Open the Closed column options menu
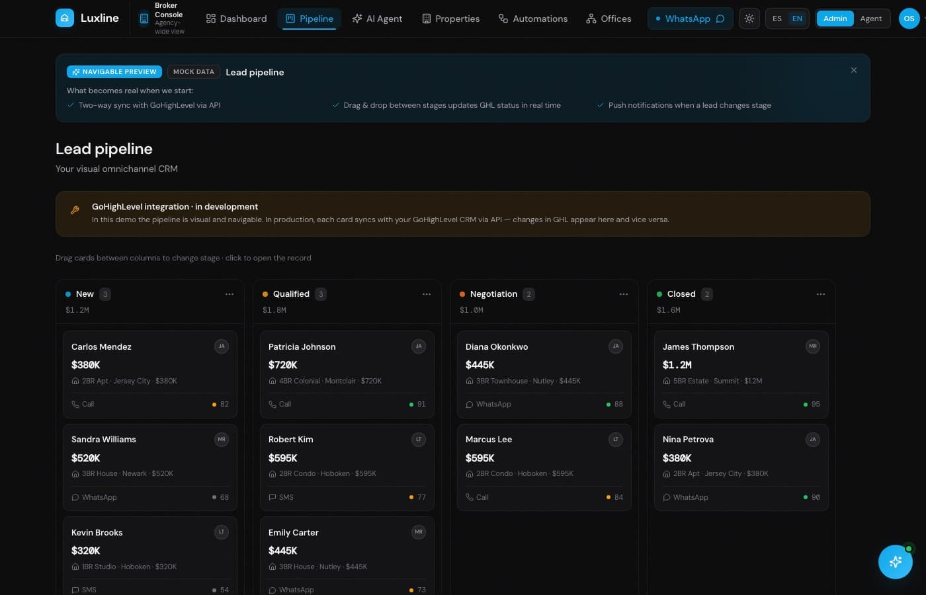The width and height of the screenshot is (926, 595). coord(821,294)
